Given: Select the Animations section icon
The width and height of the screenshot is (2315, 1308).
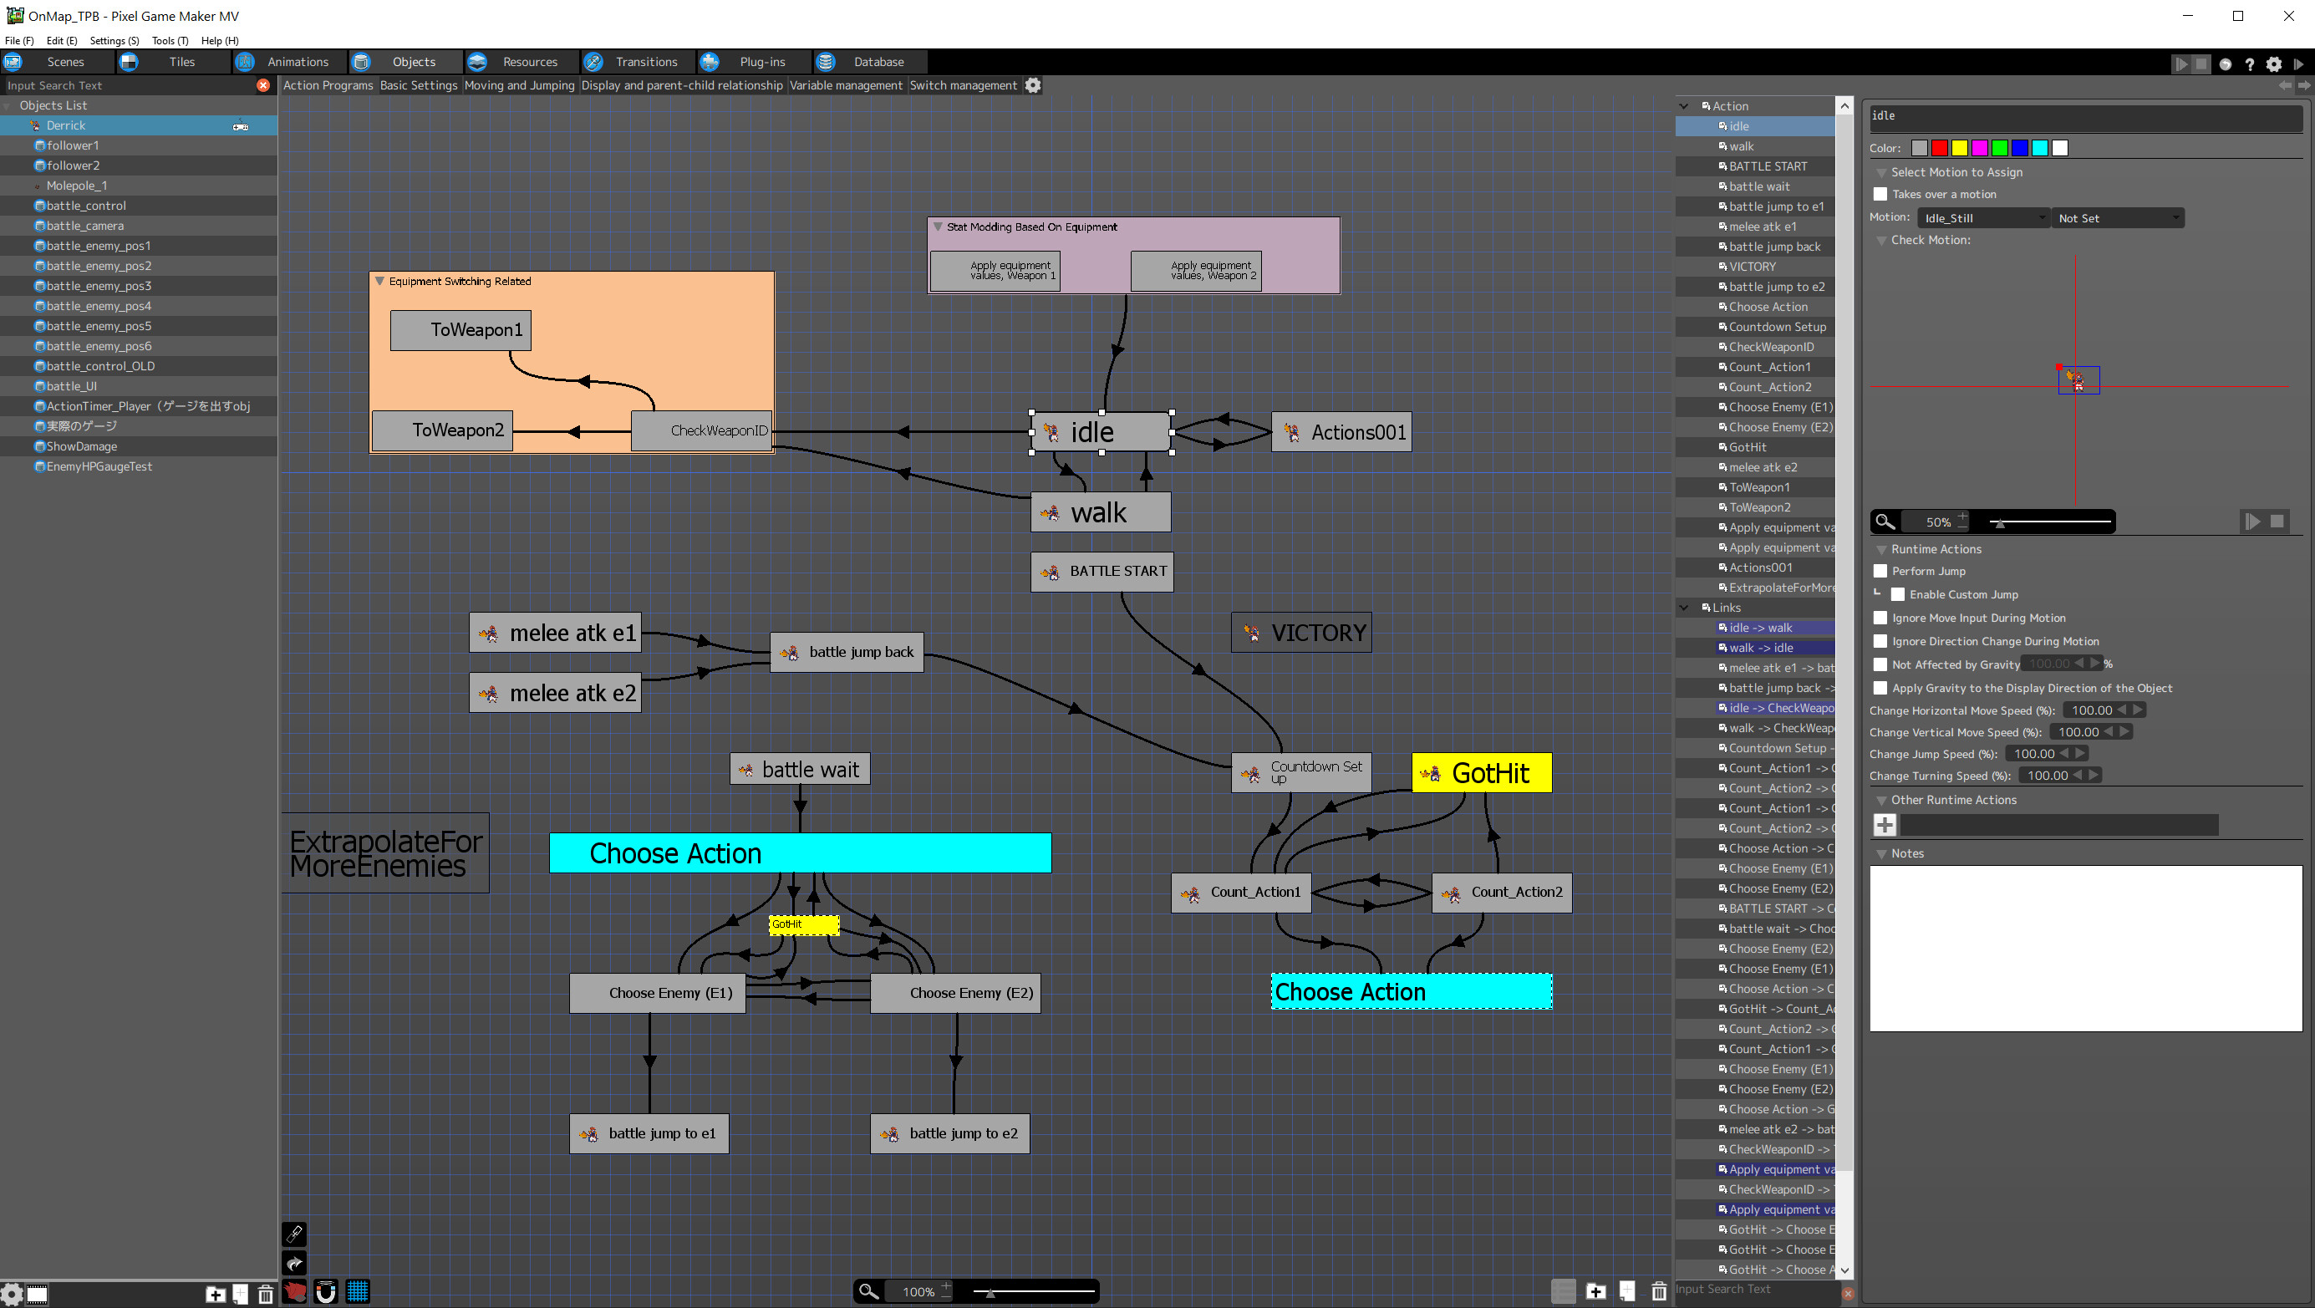Looking at the screenshot, I should (x=244, y=61).
